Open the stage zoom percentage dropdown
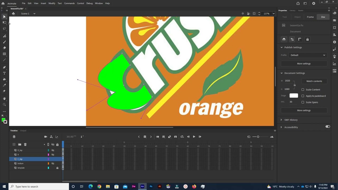Viewport: 338px width, 190px height. tap(274, 13)
